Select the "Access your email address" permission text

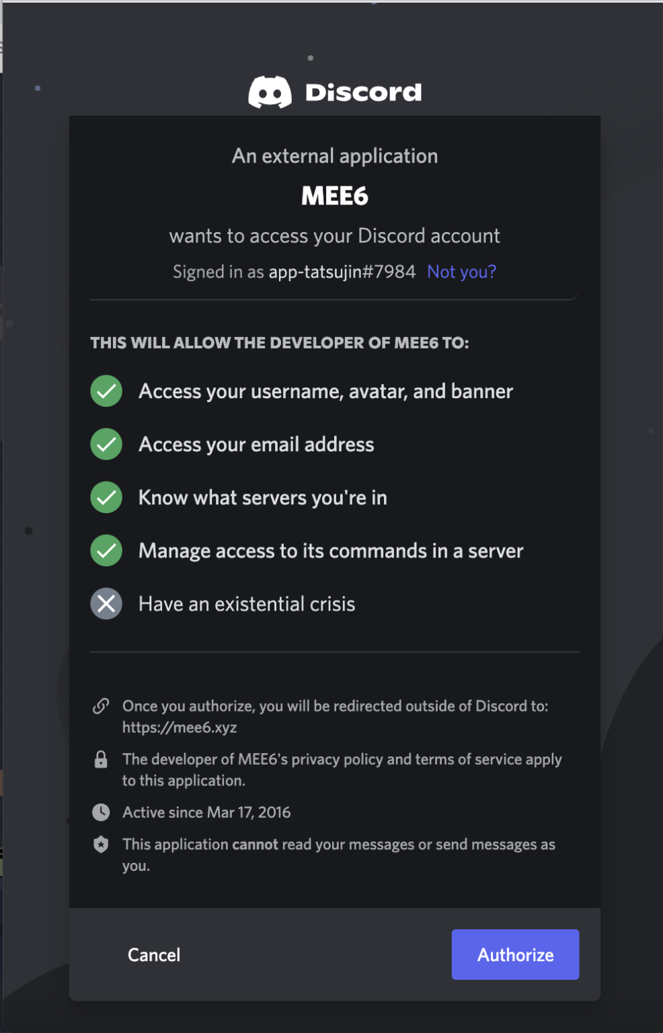click(x=256, y=445)
